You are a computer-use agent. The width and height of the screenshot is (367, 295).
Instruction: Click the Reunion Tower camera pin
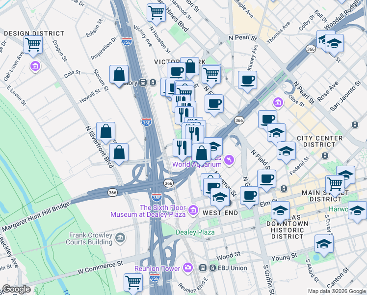[188, 267]
